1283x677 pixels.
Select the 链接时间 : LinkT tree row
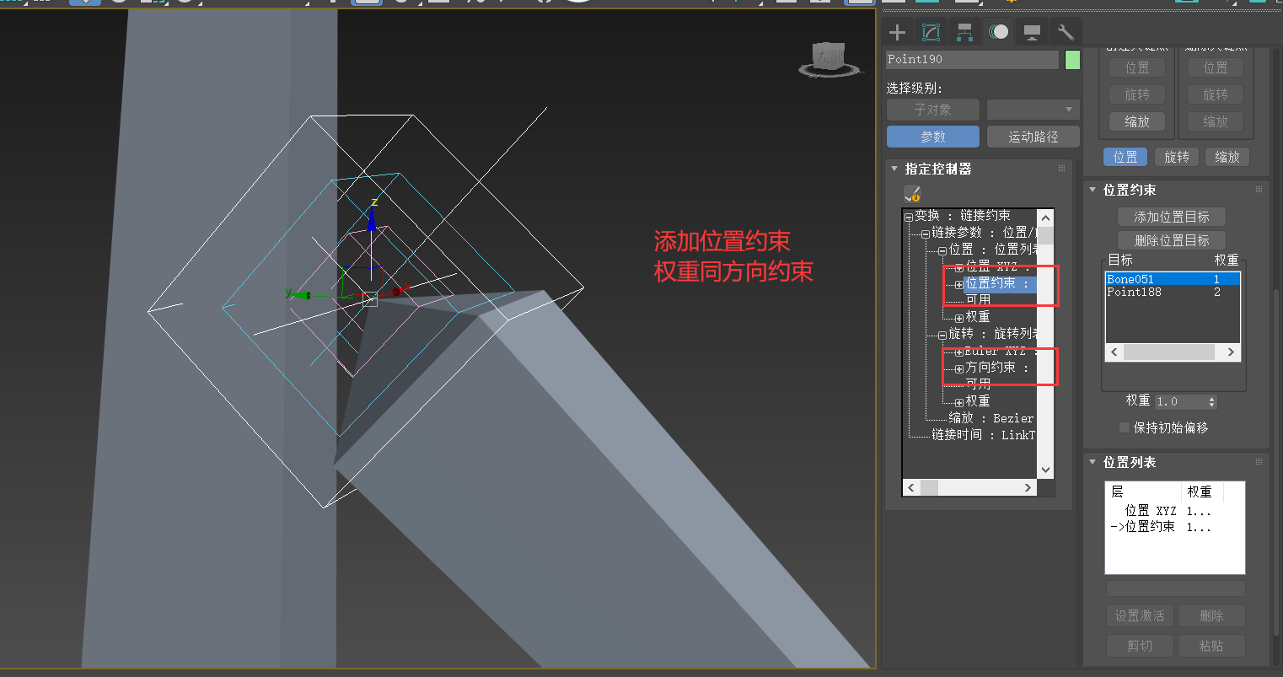coord(983,435)
